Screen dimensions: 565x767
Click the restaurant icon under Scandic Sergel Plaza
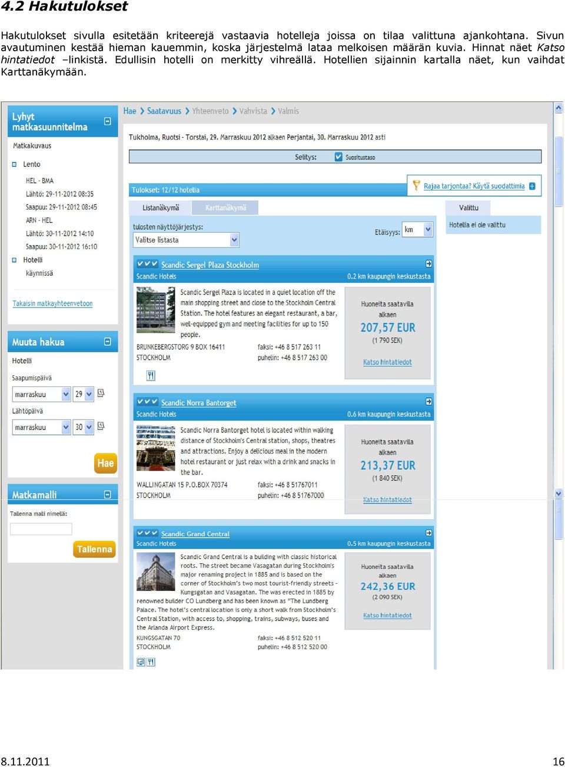(x=151, y=375)
